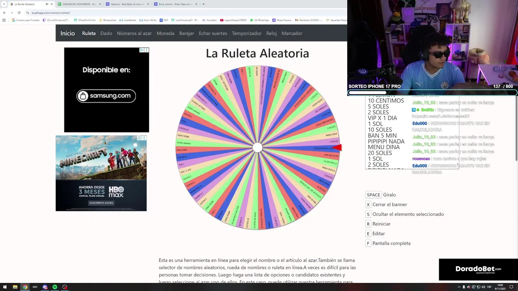The height and width of the screenshot is (291, 518).
Task: Open a new browser tab
Action: (x=203, y=4)
